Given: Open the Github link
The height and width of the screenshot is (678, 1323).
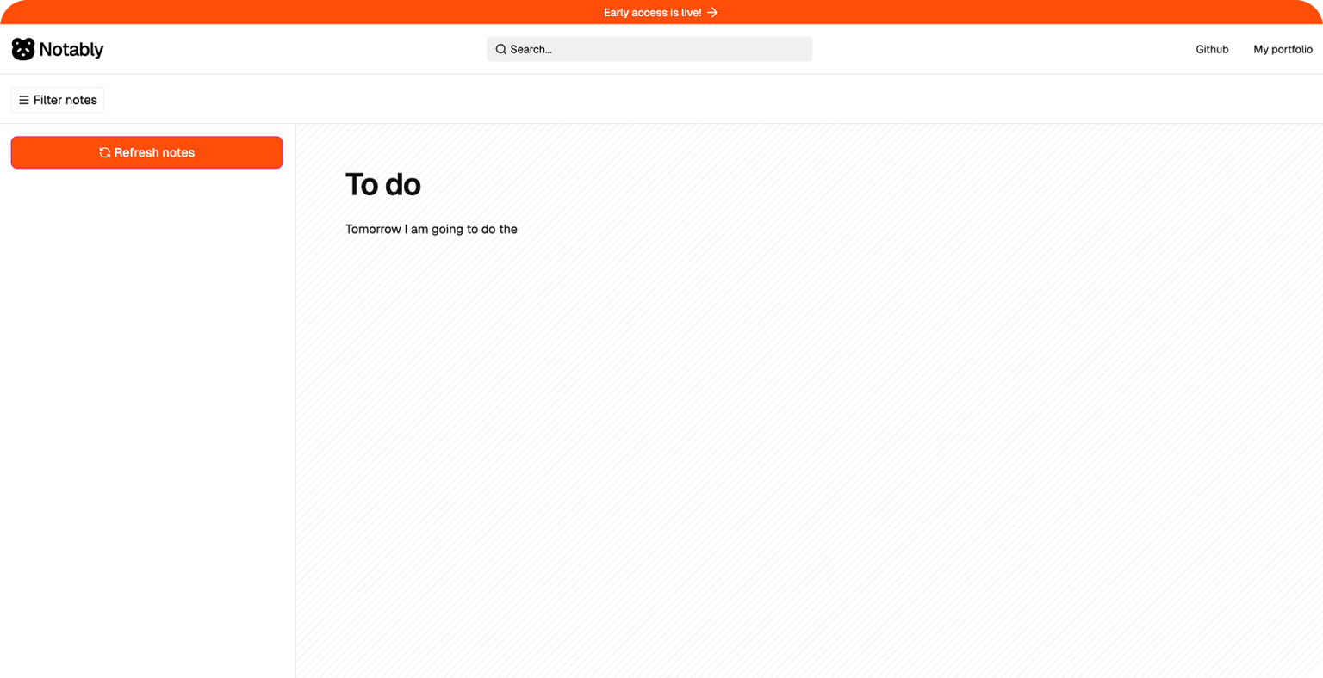Looking at the screenshot, I should click(1212, 49).
